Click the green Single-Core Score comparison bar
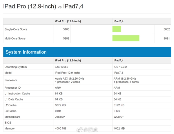 [117, 29]
